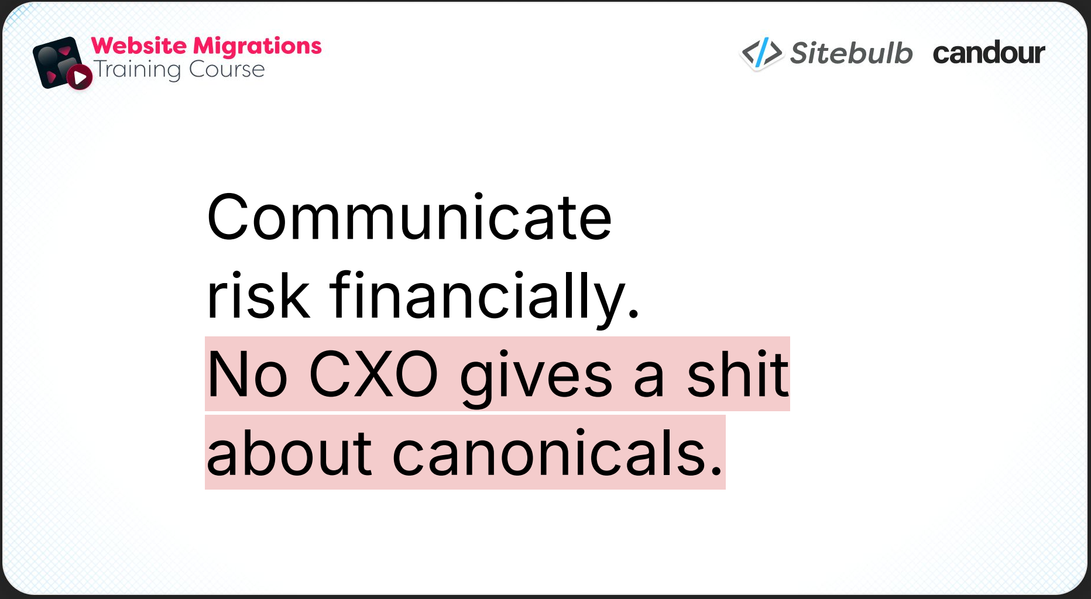
Task: Click the pink "Website Migrations" title
Action: (206, 46)
